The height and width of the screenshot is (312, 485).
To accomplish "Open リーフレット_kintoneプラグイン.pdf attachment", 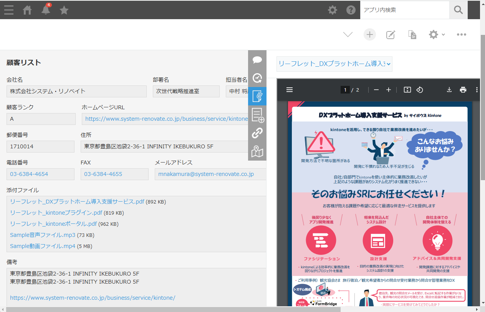I will 56,213.
